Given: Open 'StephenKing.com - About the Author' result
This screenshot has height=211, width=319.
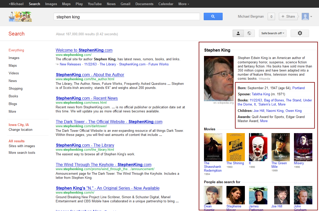Looking at the screenshot, I should pos(90,75).
